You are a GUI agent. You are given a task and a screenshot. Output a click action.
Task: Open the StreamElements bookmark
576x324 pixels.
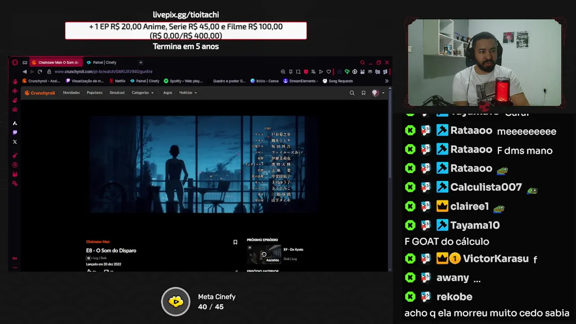(x=301, y=81)
